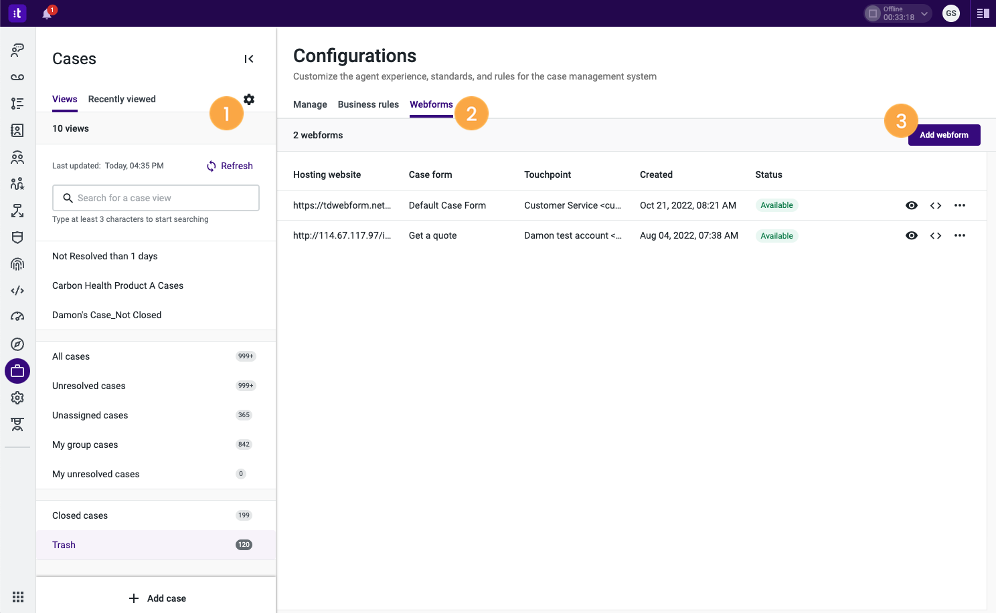996x613 pixels.
Task: Switch to the Recently viewed tab
Action: coord(122,99)
